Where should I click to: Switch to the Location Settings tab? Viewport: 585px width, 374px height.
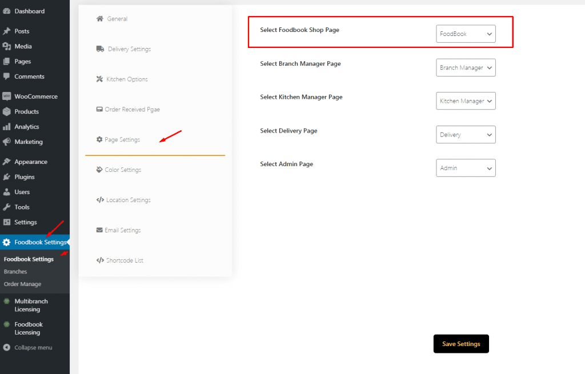click(x=128, y=200)
